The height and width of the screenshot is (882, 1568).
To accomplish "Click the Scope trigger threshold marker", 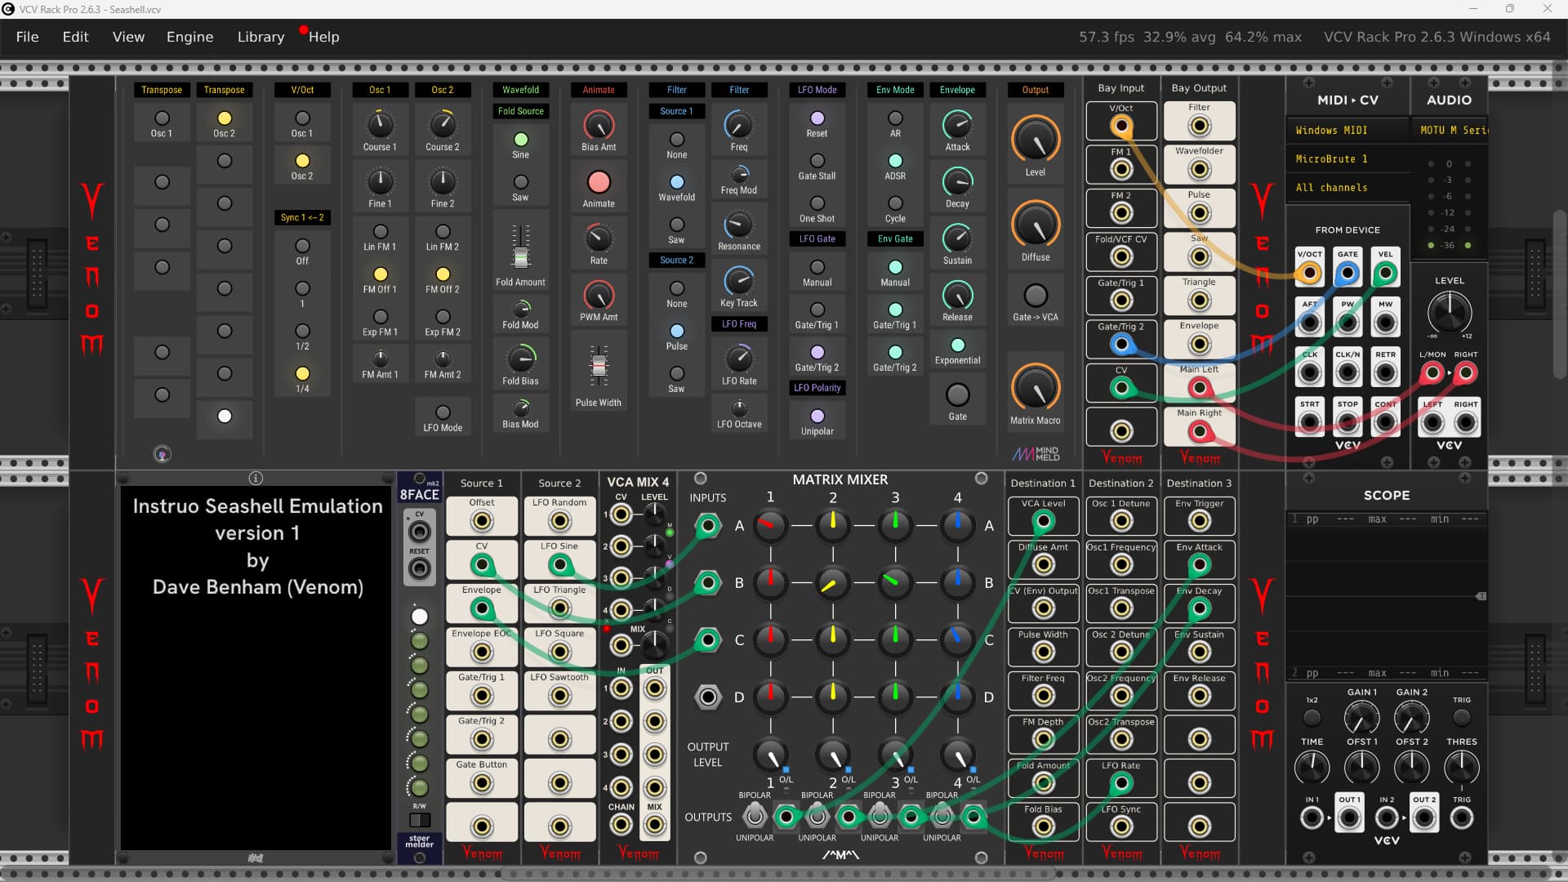I will pos(1481,597).
